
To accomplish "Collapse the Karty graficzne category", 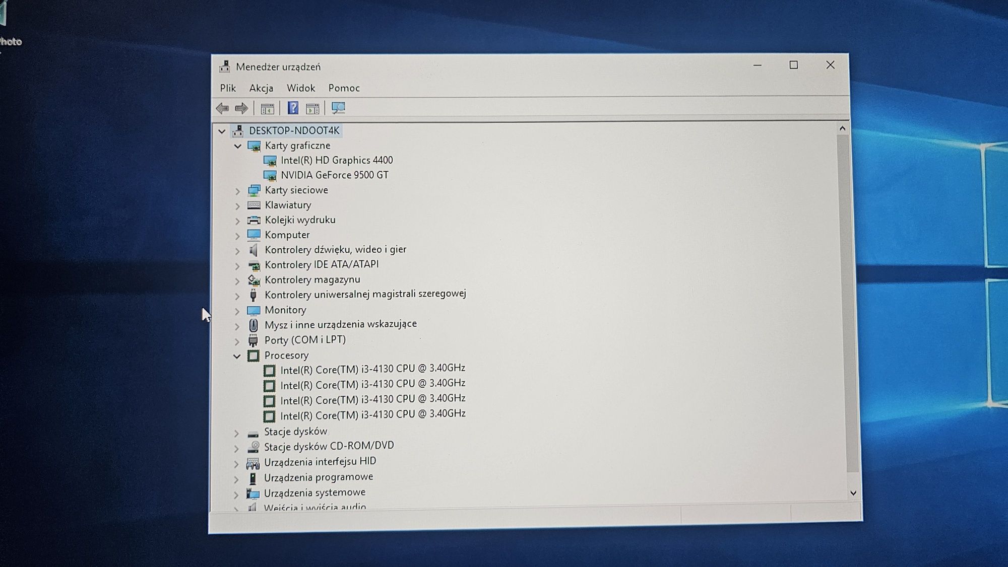I will coord(237,146).
